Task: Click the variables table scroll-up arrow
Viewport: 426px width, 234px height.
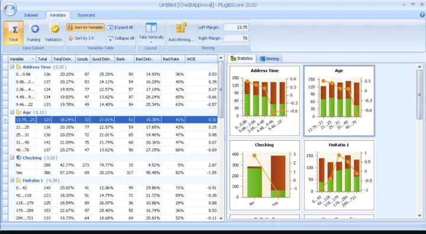Action: click(x=221, y=57)
